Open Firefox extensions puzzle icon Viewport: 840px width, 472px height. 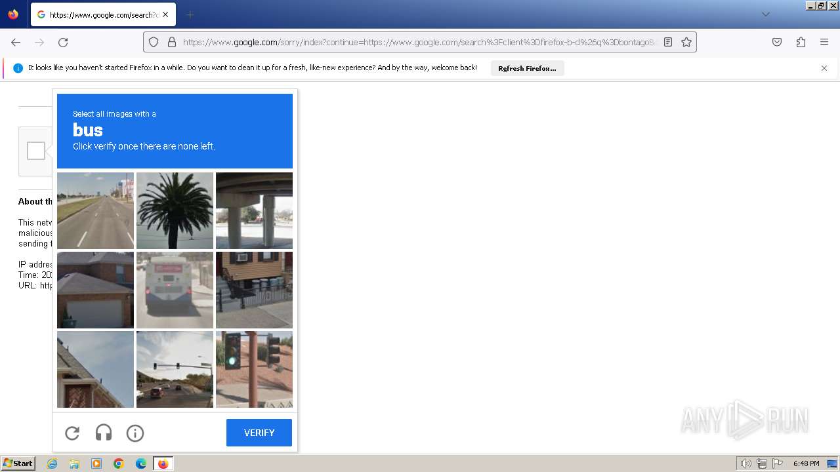[801, 42]
